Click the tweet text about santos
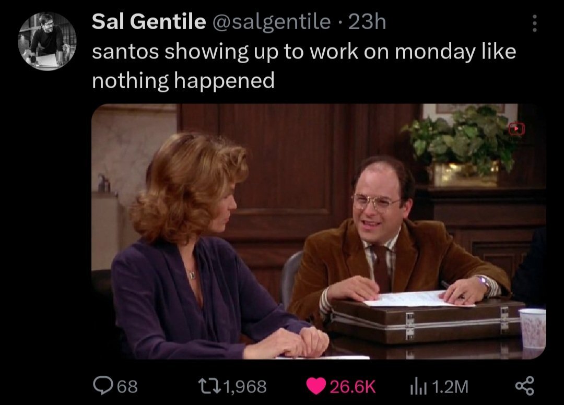This screenshot has height=405, width=564. click(x=303, y=66)
